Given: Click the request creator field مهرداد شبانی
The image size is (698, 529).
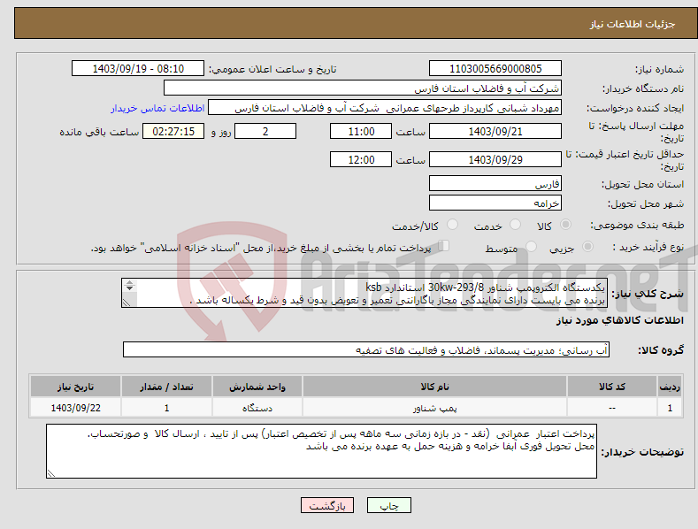Looking at the screenshot, I should [385, 107].
